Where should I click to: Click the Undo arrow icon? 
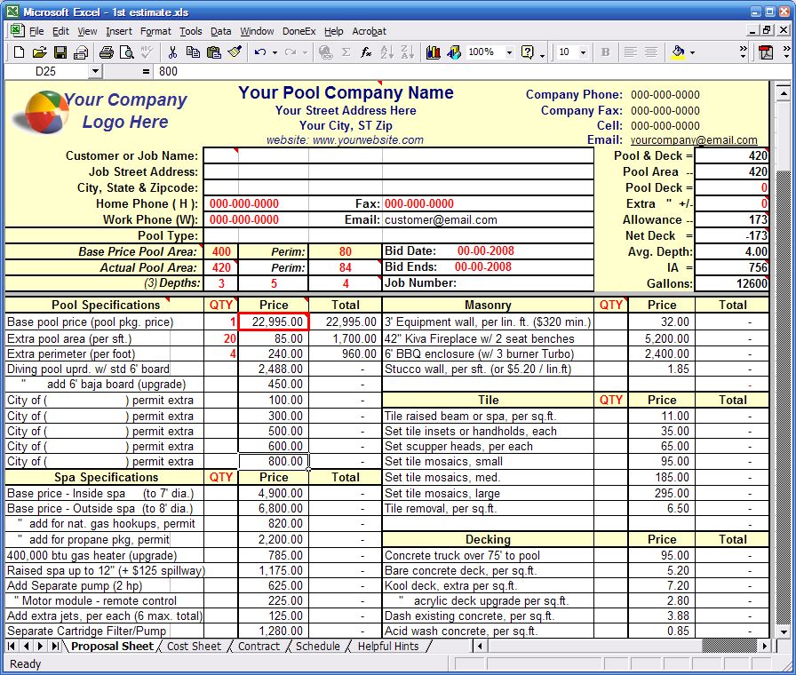click(x=260, y=52)
